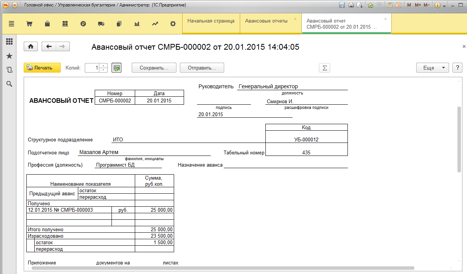The image size is (467, 274).
Task: Click the Sigma sum button
Action: (x=325, y=68)
